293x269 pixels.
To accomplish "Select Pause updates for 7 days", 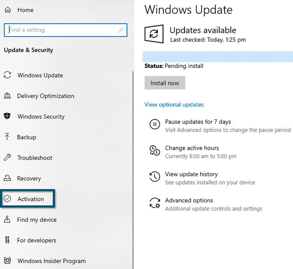I will 198,122.
